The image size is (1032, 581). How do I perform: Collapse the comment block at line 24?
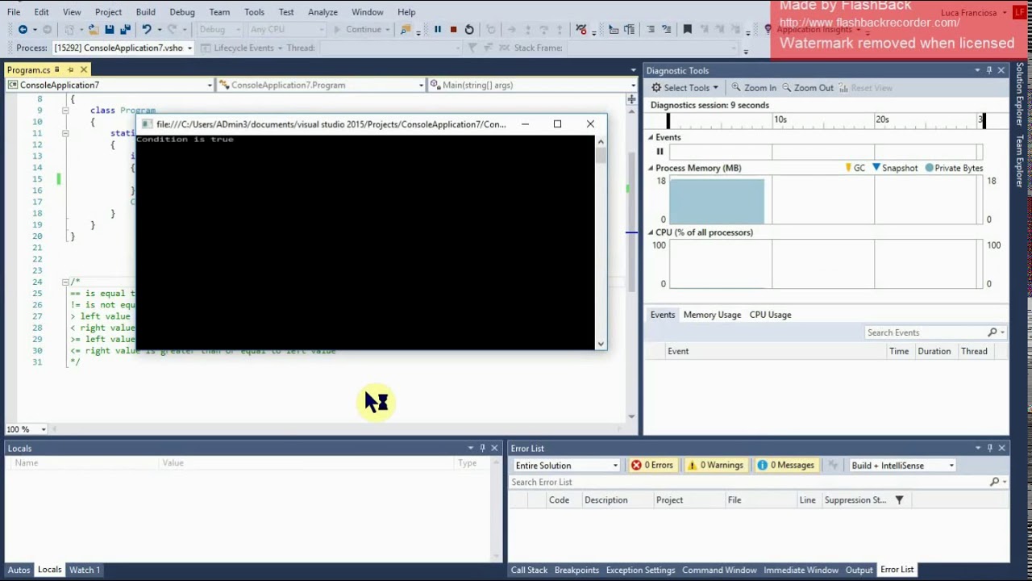coord(65,282)
